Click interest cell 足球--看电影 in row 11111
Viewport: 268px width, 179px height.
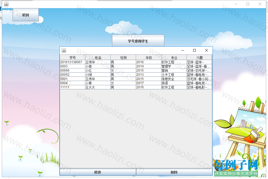point(199,87)
